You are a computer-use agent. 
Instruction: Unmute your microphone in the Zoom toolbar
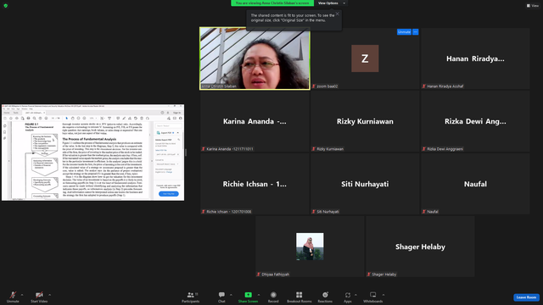click(x=13, y=297)
